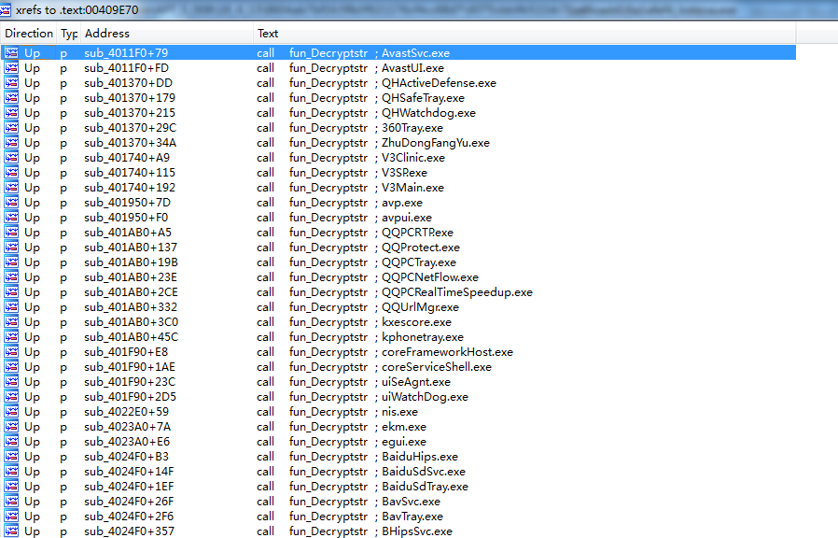Select the sub_4011F0+FD address entry

point(126,68)
